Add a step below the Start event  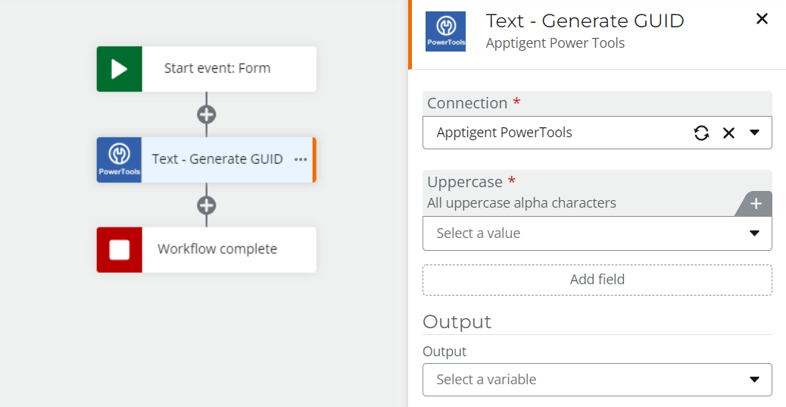(x=207, y=114)
